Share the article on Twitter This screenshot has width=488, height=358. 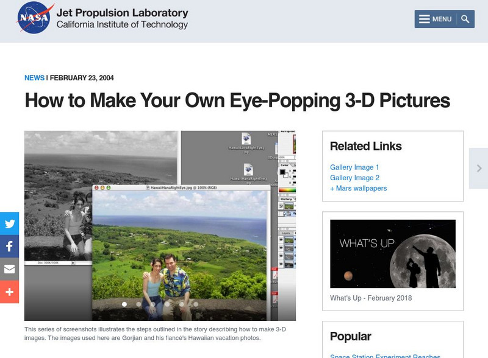9,223
